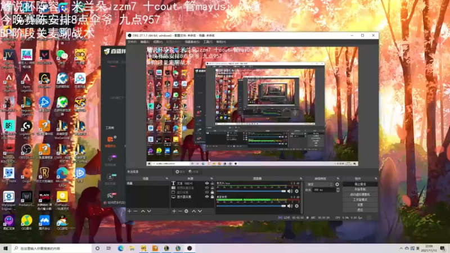Pop out the 转场特效 transitions dock panel
The image size is (450, 253).
(338, 178)
